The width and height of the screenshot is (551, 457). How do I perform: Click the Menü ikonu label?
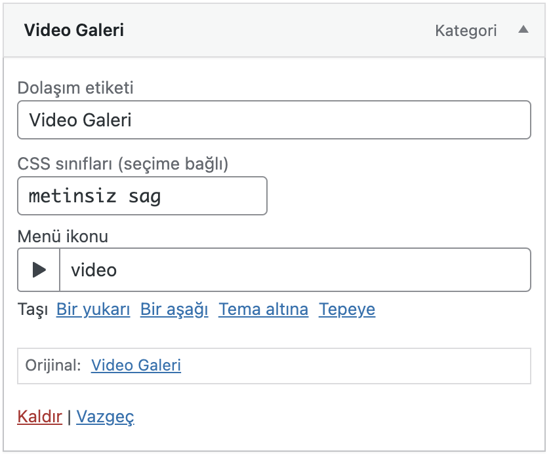63,236
